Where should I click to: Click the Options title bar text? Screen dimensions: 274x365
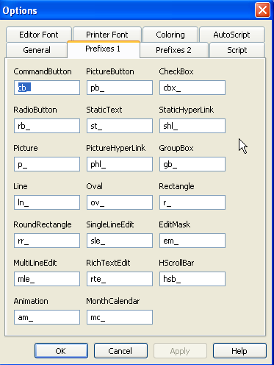(20, 11)
